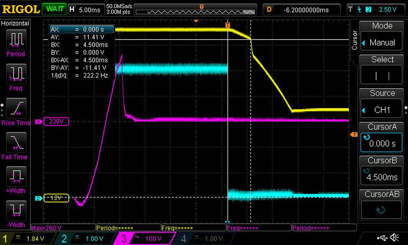Screen dimensions: 408x245
Task: Toggle channel 2 status 1.00 V
Action: (85, 238)
